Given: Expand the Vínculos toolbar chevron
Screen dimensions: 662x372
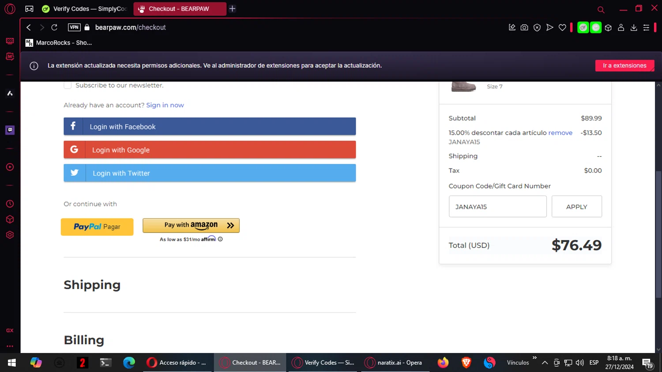Looking at the screenshot, I should [x=534, y=358].
